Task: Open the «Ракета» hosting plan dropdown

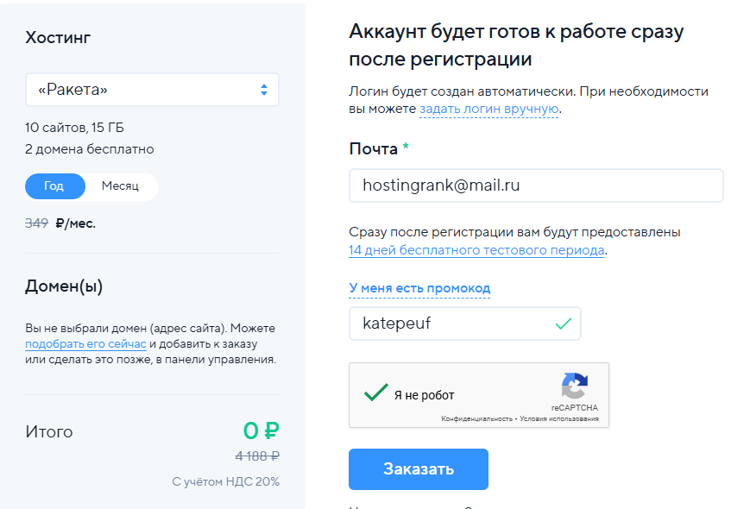Action: click(x=152, y=90)
